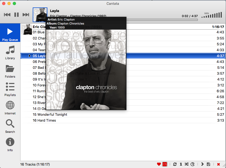
Task: Save the play queue as playlist
Action: (x=208, y=164)
